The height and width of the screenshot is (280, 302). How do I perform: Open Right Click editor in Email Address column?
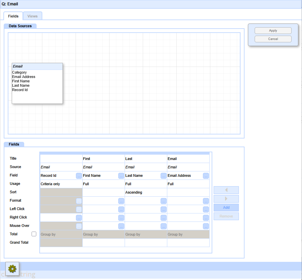[206, 218]
